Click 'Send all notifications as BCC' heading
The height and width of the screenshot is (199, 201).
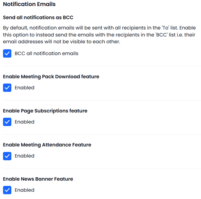pyautogui.click(x=38, y=17)
